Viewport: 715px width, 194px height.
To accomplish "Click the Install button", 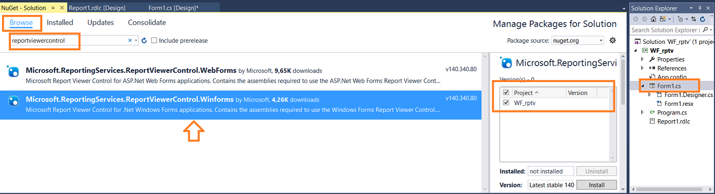I will point(596,185).
